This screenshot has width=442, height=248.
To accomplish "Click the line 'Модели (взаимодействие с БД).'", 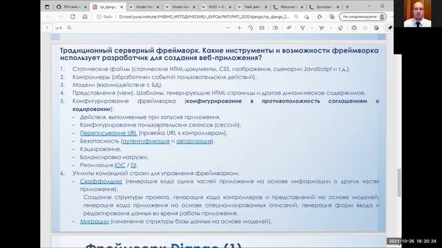I will pyautogui.click(x=117, y=85).
